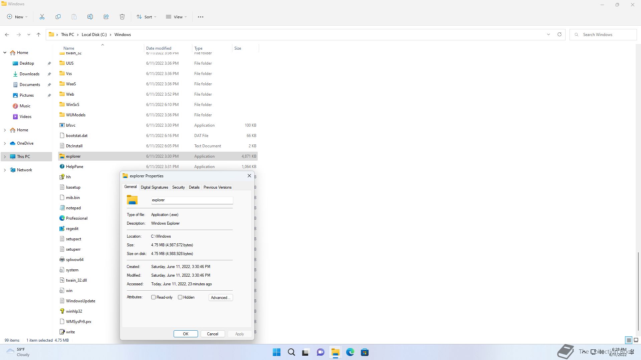Close the explorer Properties dialog
The height and width of the screenshot is (360, 641).
(x=249, y=176)
